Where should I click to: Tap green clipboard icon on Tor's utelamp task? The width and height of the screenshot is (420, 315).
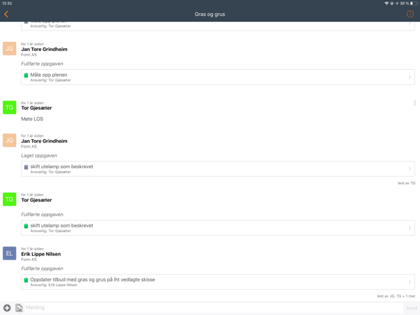(26, 226)
